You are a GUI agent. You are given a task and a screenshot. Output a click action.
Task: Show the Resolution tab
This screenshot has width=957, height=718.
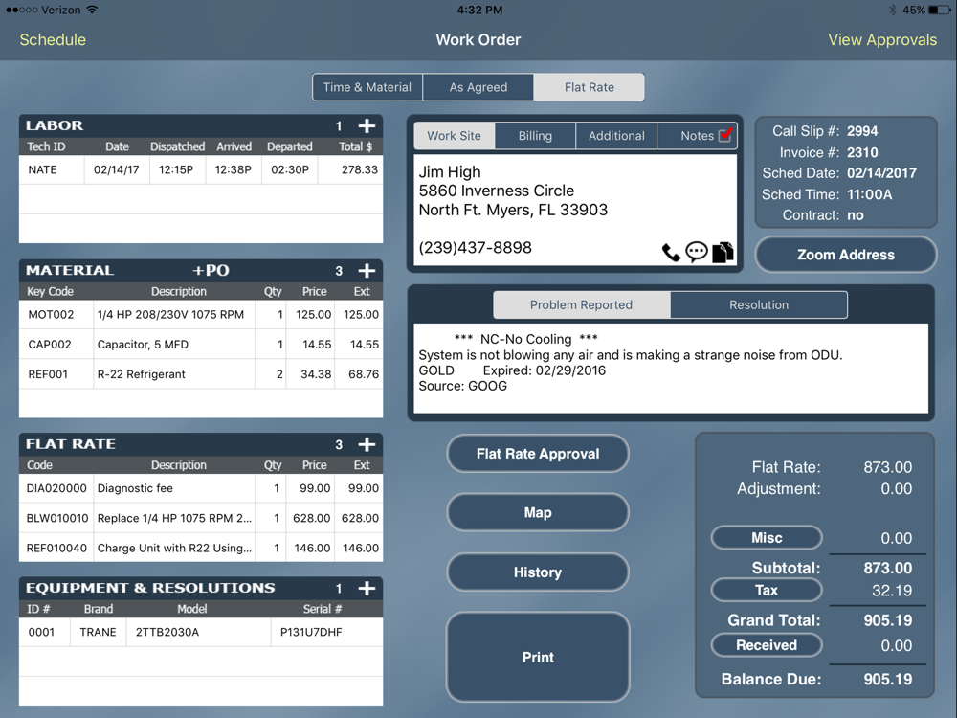coord(759,304)
